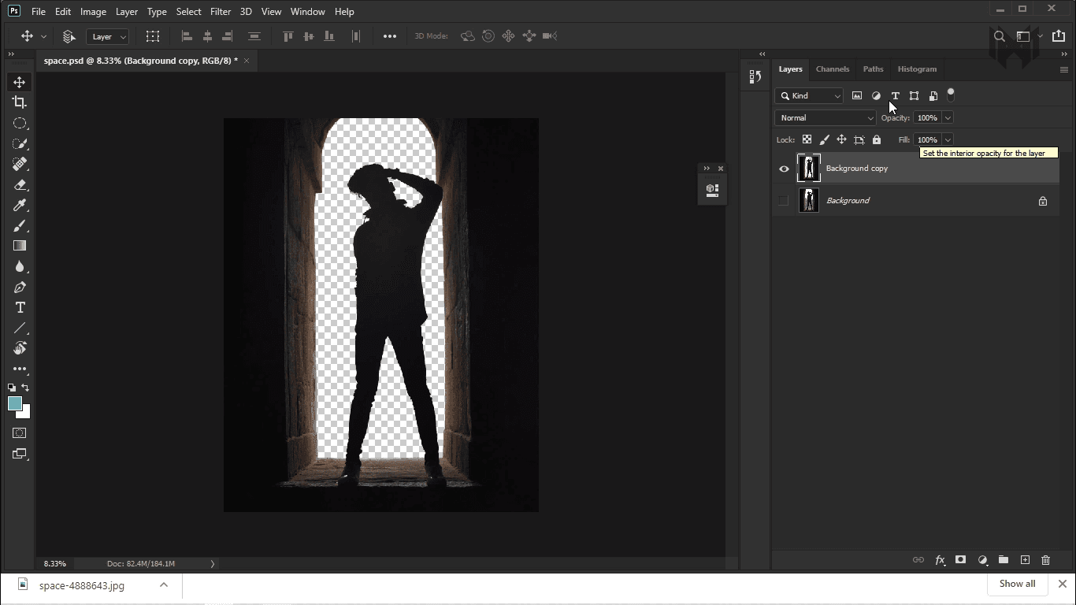
Task: Reset default foreground and background colors
Action: click(x=12, y=388)
